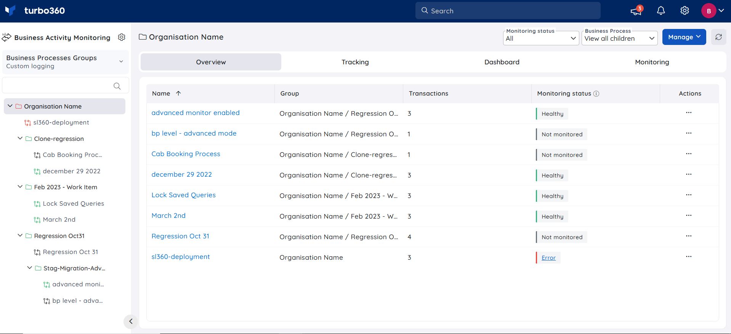Screen dimensions: 731x334
Task: Switch to the Tracking tab
Action: 355,62
